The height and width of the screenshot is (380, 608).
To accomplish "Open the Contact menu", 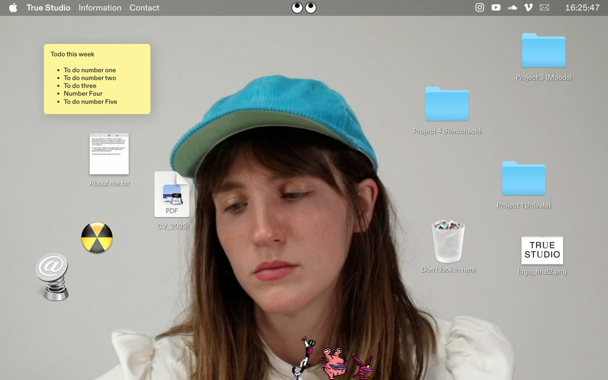I will (144, 8).
